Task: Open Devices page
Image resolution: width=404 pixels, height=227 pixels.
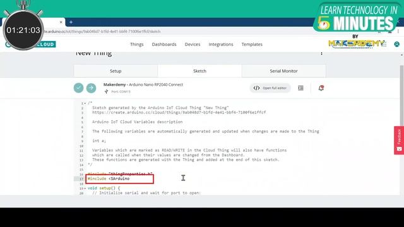Action: 193,44
